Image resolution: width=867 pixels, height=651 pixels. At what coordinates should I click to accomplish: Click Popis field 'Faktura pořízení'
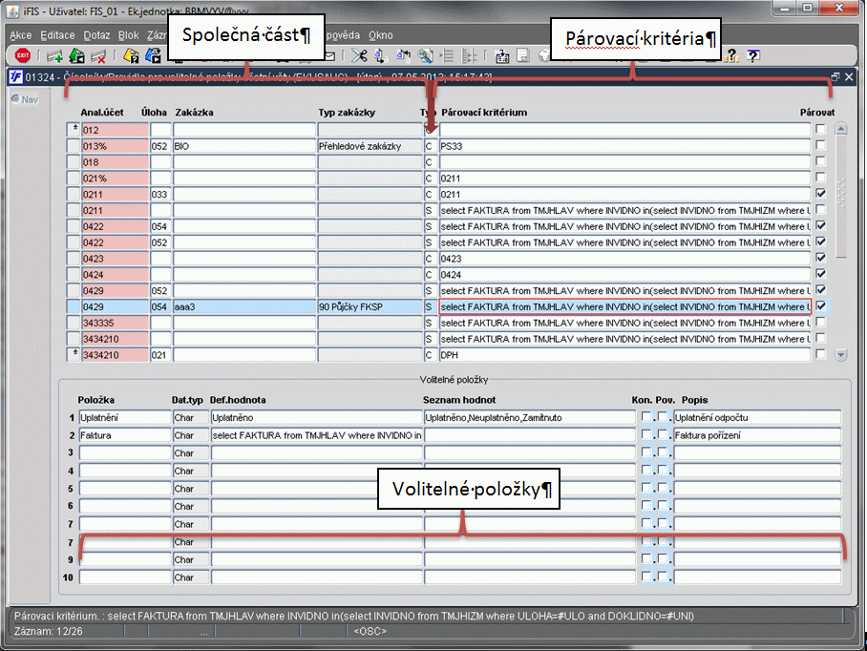[x=757, y=435]
